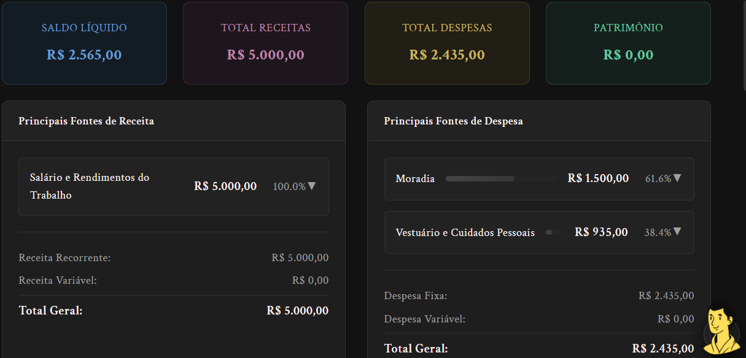Click the Moradia R$ 1.500,00 amount
746x358 pixels.
(x=598, y=178)
